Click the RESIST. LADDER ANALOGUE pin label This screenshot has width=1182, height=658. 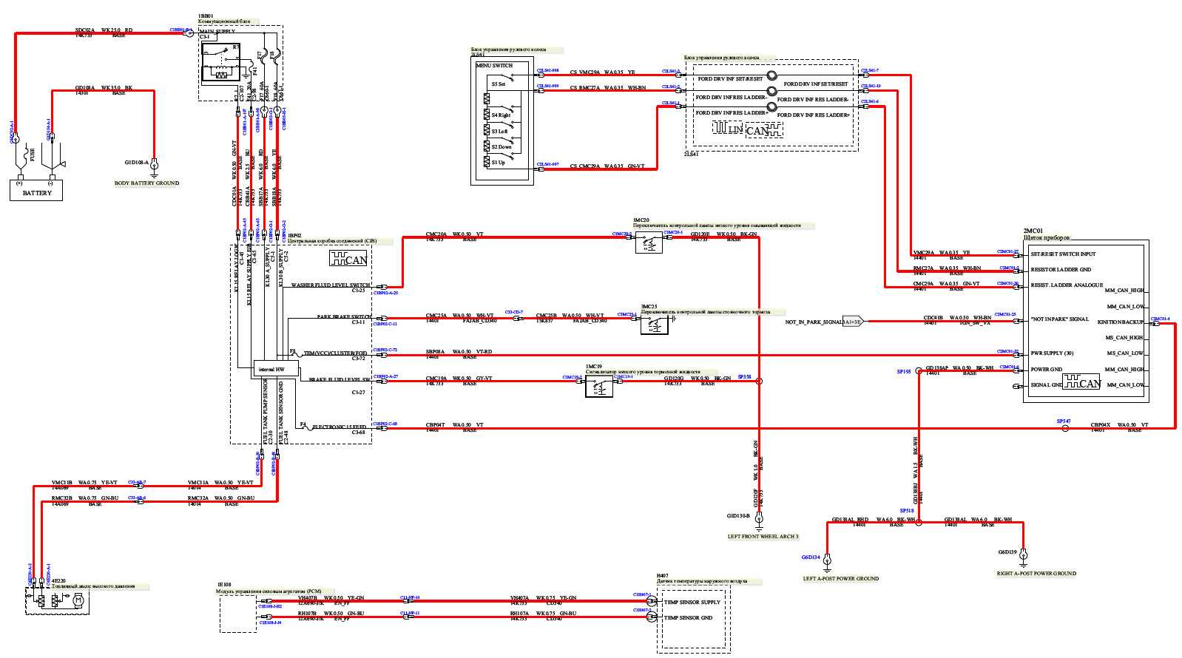(1067, 285)
